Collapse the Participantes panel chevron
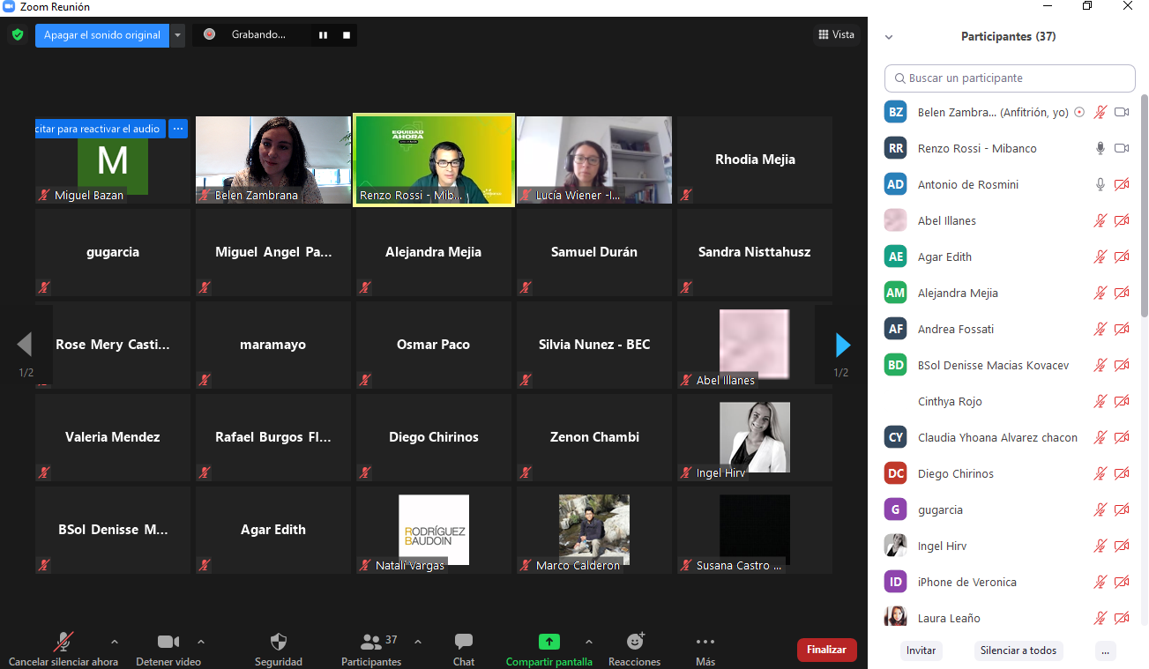 889,37
